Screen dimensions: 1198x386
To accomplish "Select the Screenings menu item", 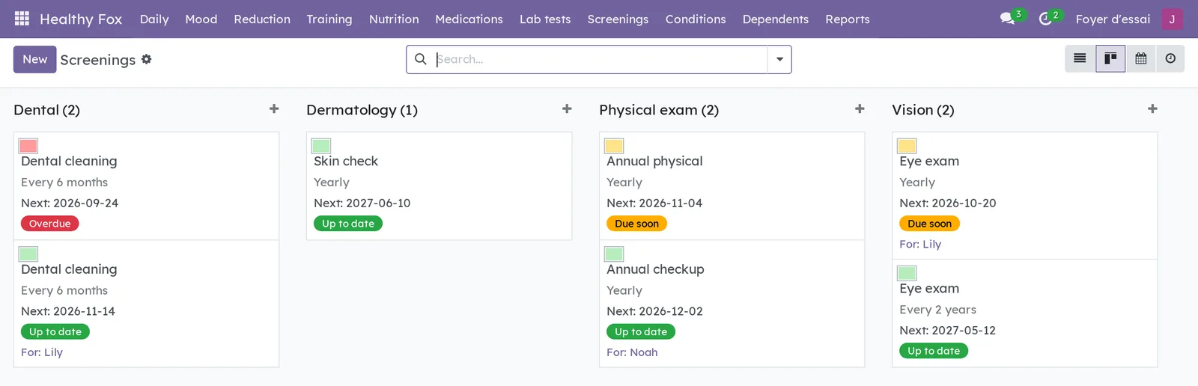I will point(618,19).
